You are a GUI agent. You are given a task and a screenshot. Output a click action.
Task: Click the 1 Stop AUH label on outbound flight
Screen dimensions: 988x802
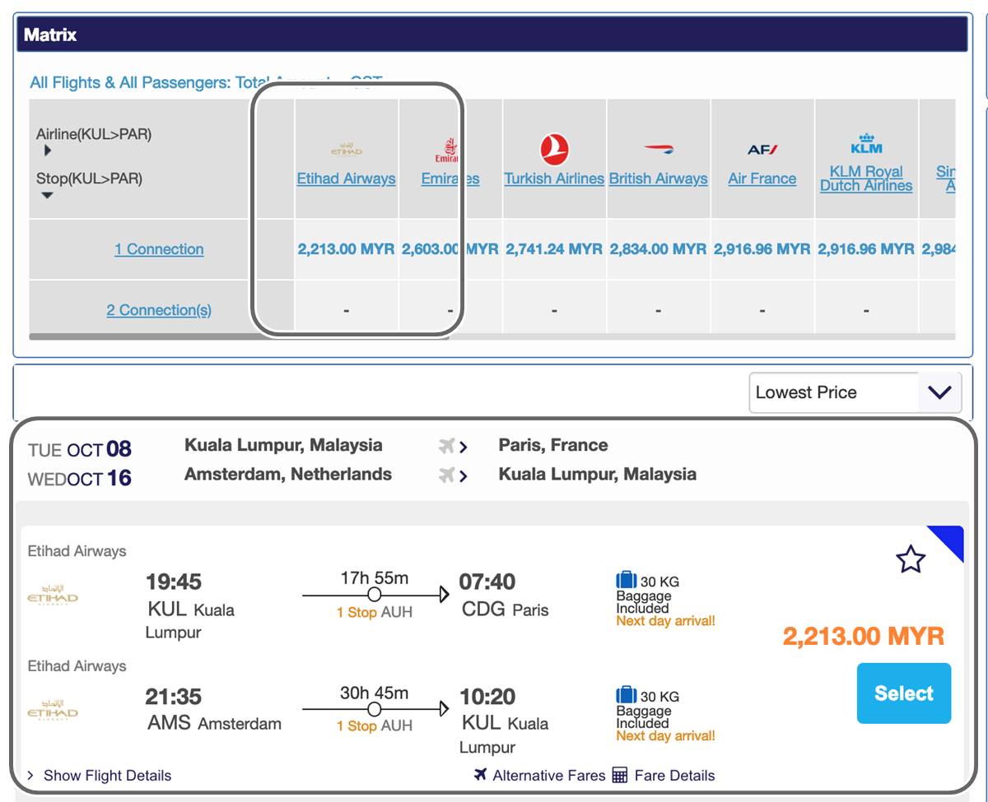(375, 612)
